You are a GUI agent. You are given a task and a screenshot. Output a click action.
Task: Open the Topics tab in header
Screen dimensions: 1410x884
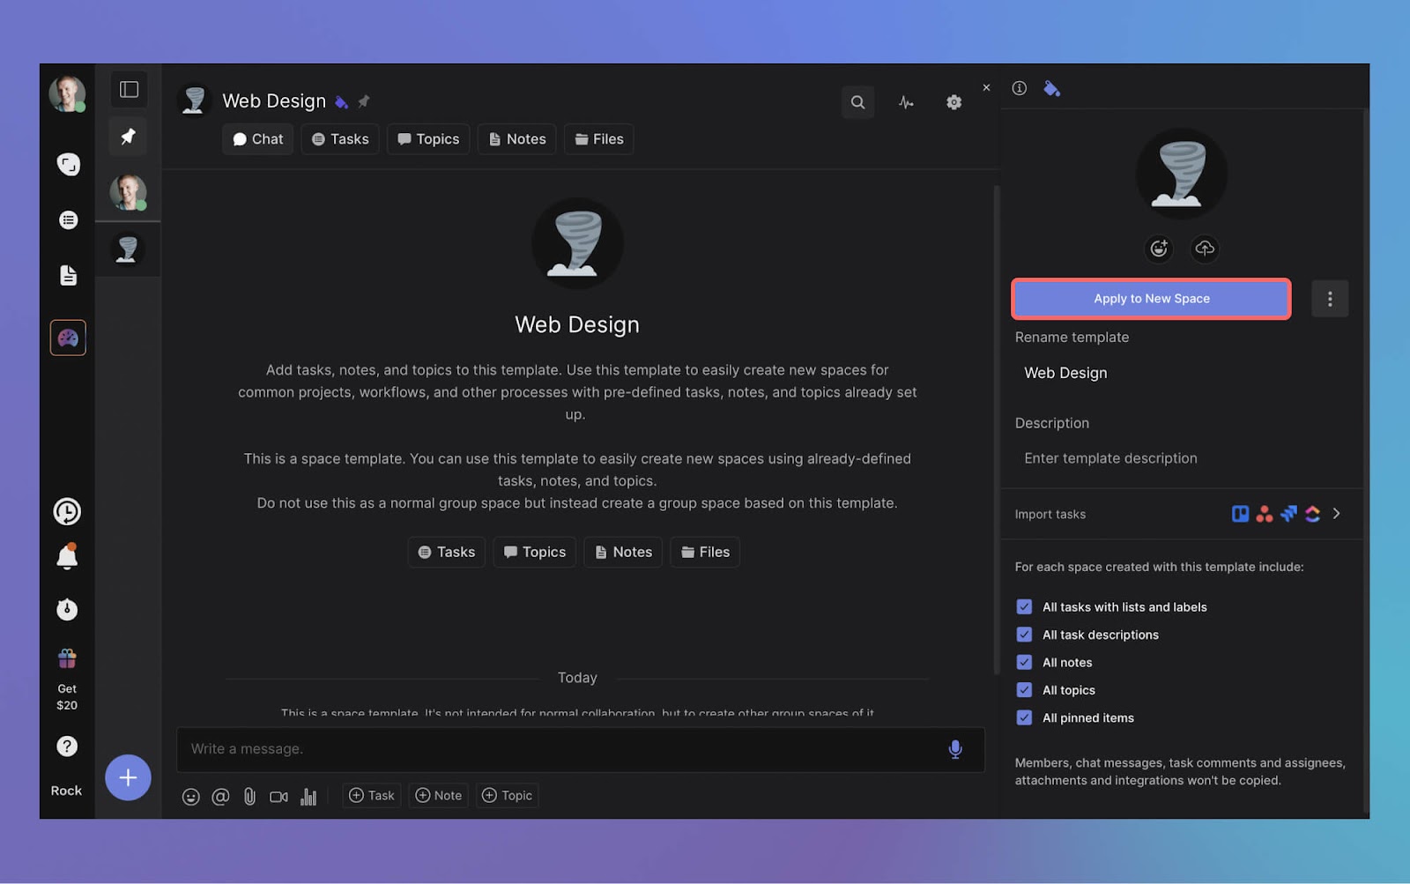428,139
